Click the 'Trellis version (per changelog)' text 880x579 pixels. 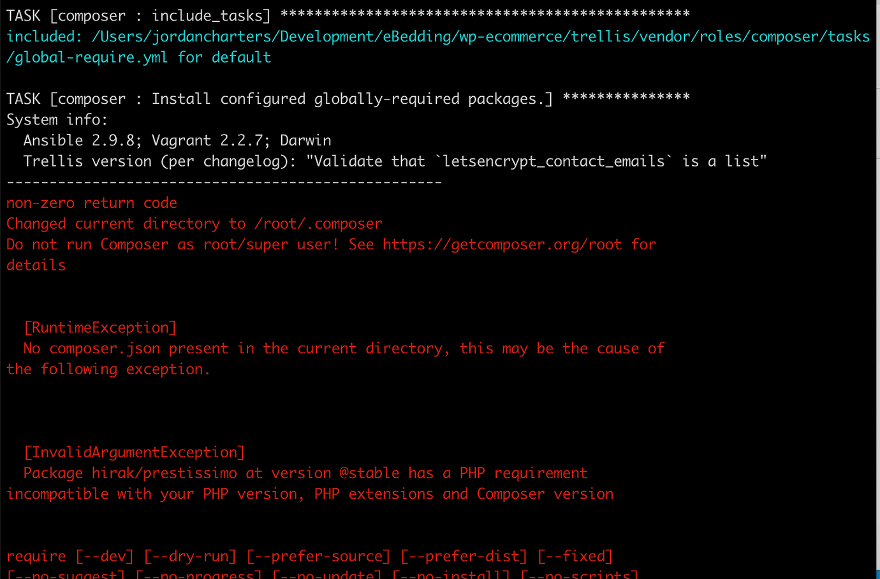coord(159,161)
